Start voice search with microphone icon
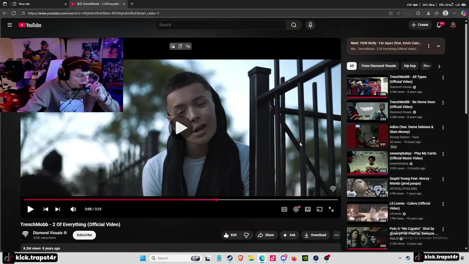The width and height of the screenshot is (469, 264). (310, 25)
